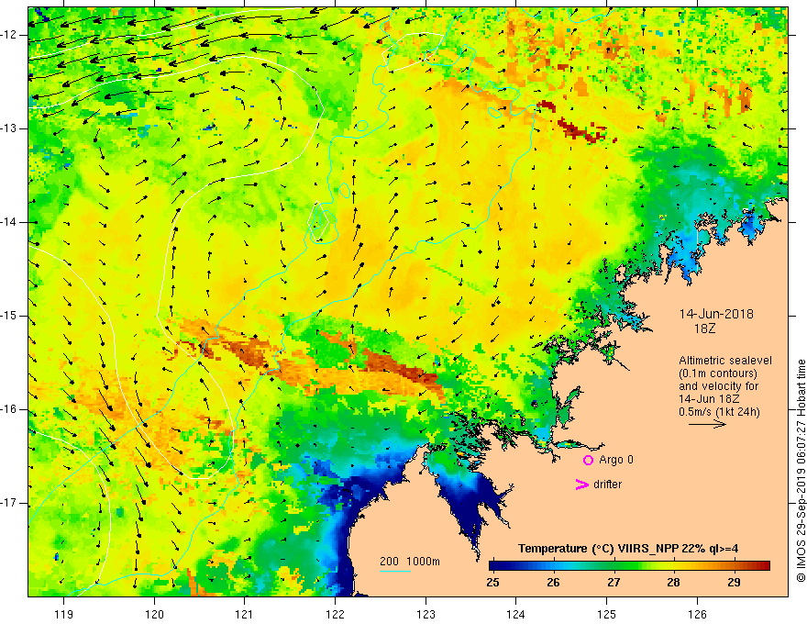The width and height of the screenshot is (807, 624).
Task: Click the longitude label 126
Action: point(697,614)
